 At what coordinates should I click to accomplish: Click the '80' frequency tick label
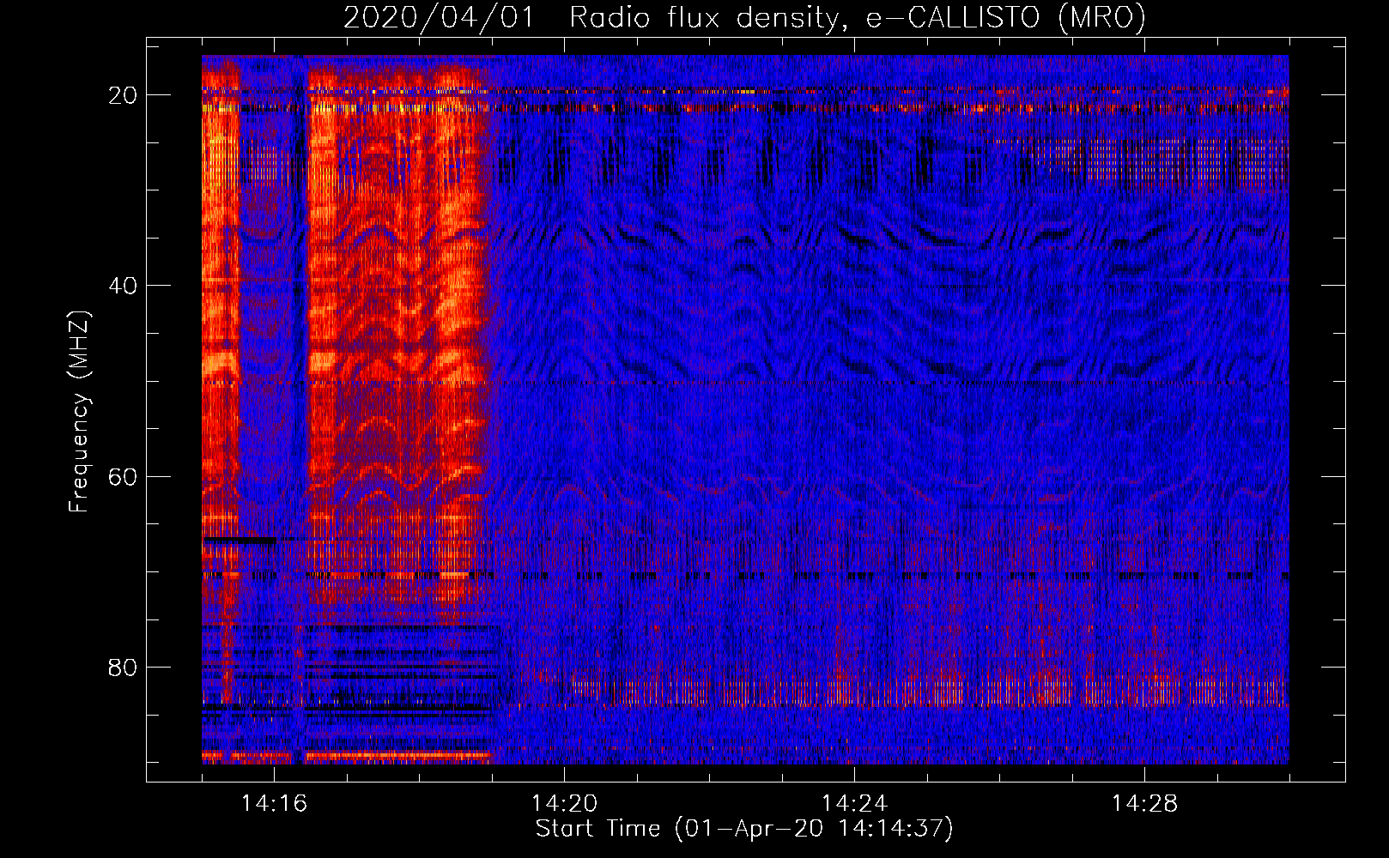point(123,668)
